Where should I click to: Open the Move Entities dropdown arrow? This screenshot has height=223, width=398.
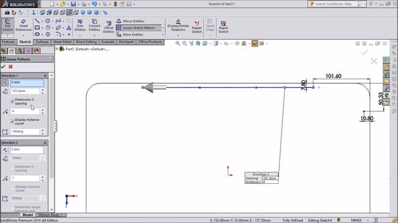[163, 35]
